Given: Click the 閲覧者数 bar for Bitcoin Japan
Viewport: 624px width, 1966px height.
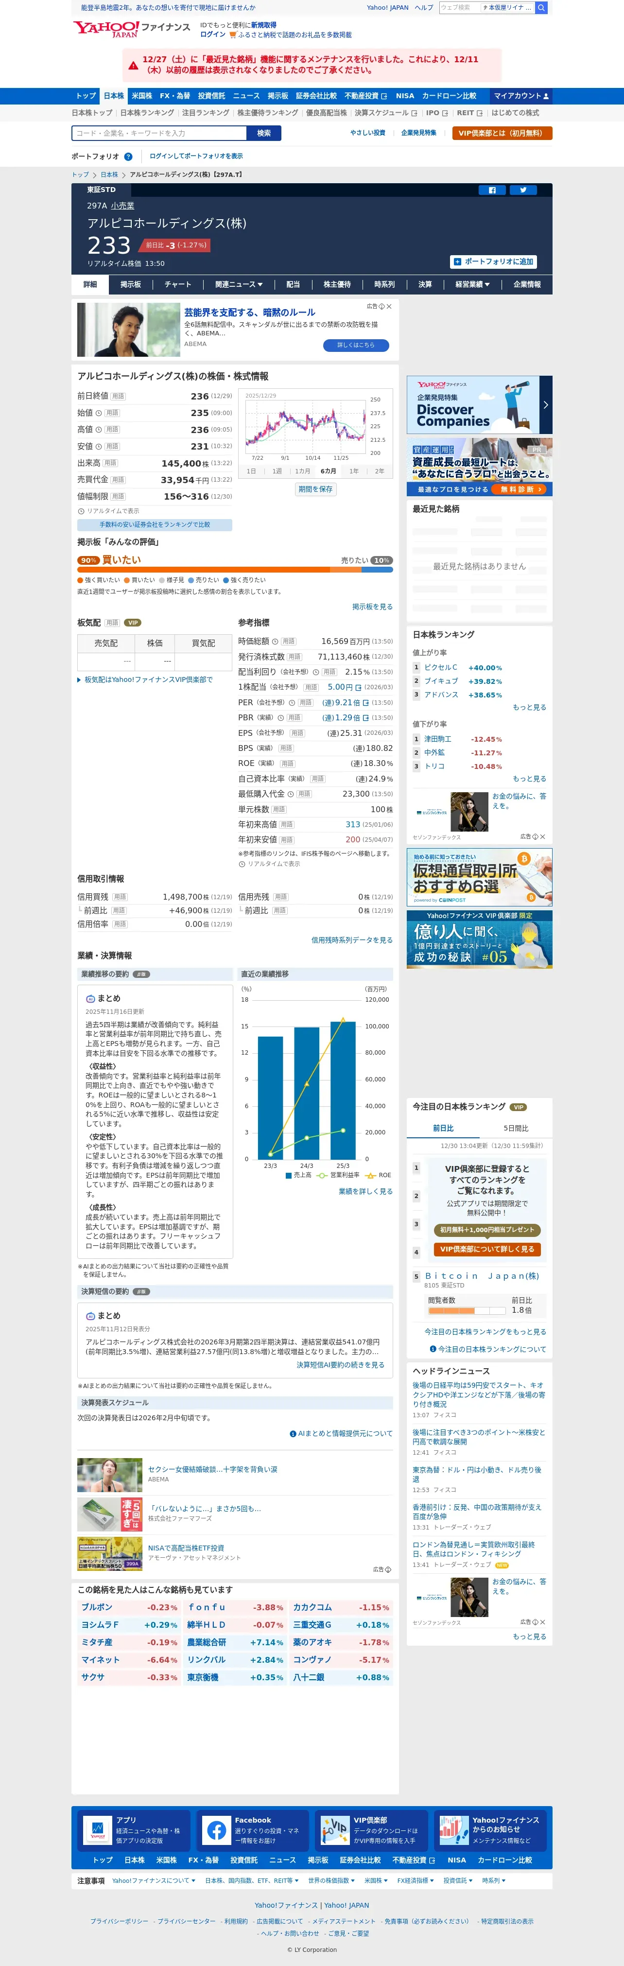Looking at the screenshot, I should [x=467, y=1310].
